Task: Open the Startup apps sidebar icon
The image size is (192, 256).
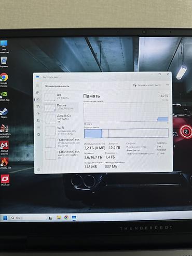Action: [38, 113]
